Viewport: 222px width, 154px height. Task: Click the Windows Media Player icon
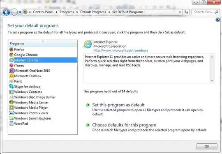click(x=12, y=108)
